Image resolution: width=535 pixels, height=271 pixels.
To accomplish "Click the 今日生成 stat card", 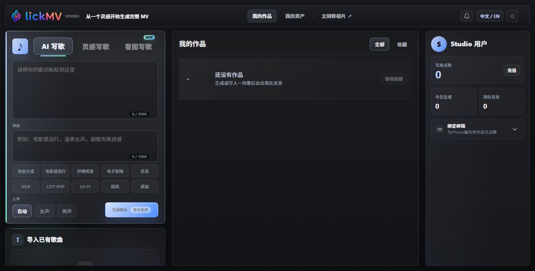I will pos(453,101).
